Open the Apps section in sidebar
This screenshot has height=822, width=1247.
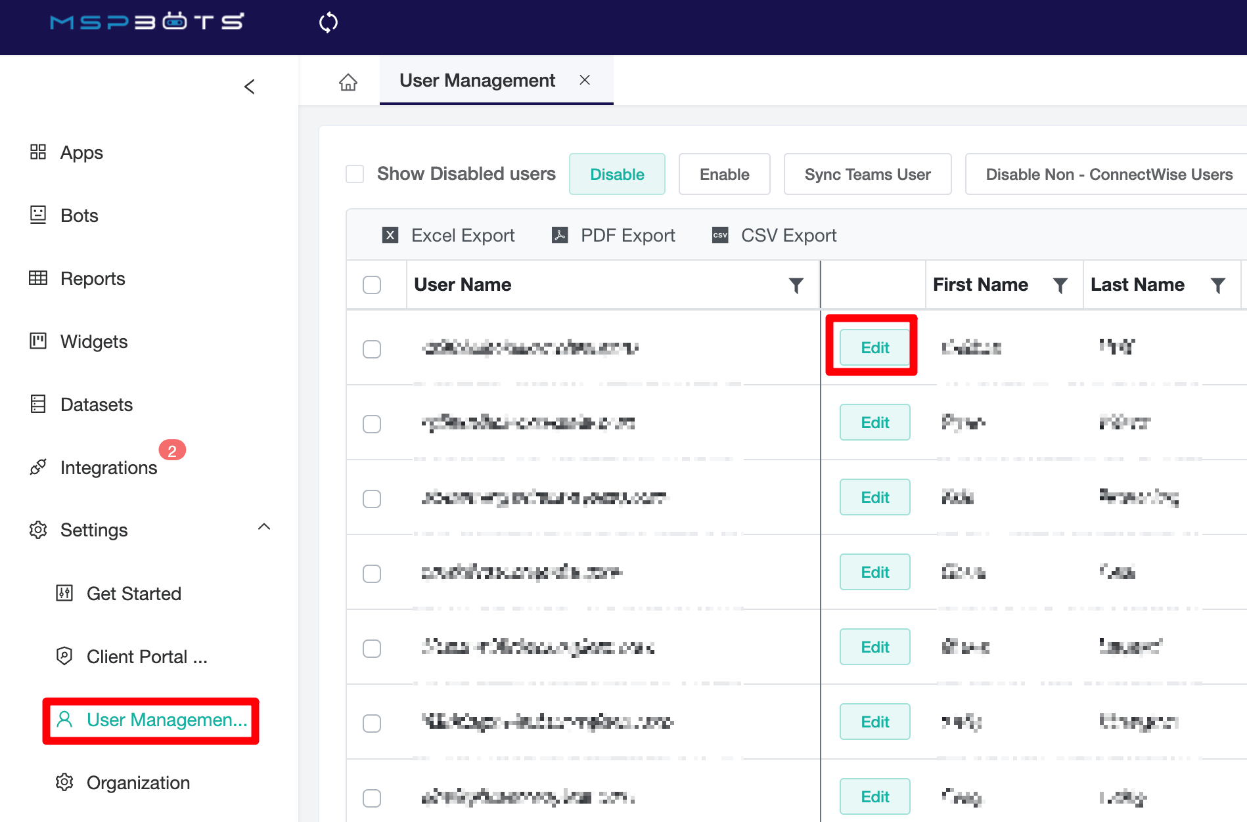tap(80, 152)
